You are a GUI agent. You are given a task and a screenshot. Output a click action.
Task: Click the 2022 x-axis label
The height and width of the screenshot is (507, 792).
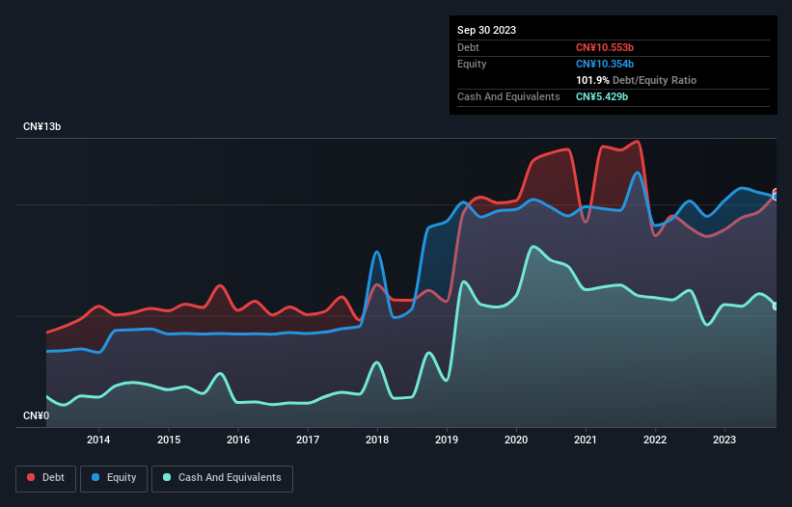click(655, 440)
